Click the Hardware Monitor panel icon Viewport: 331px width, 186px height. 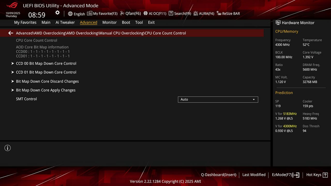point(278,22)
